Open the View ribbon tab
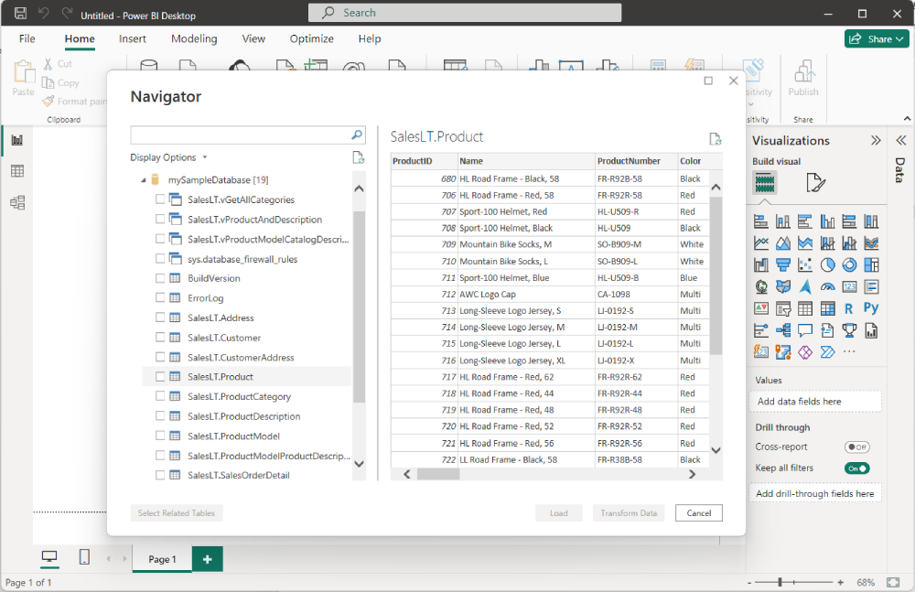This screenshot has width=915, height=592. (x=253, y=38)
